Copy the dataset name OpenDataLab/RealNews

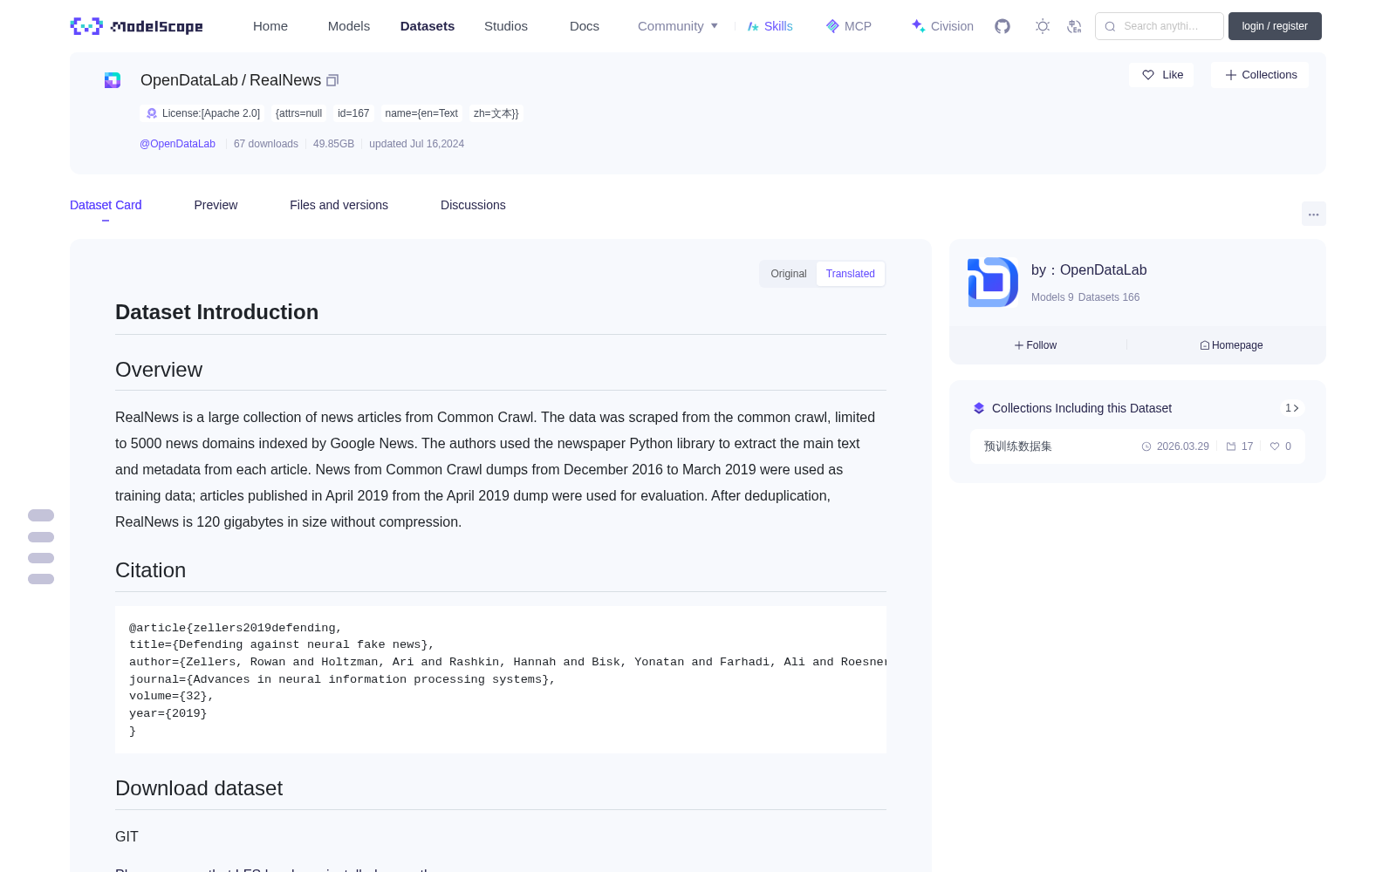(x=332, y=80)
